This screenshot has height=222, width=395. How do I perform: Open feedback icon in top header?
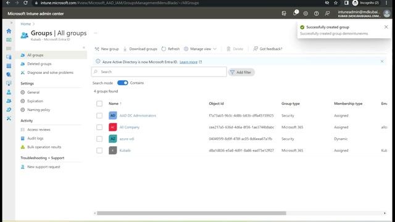point(327,14)
